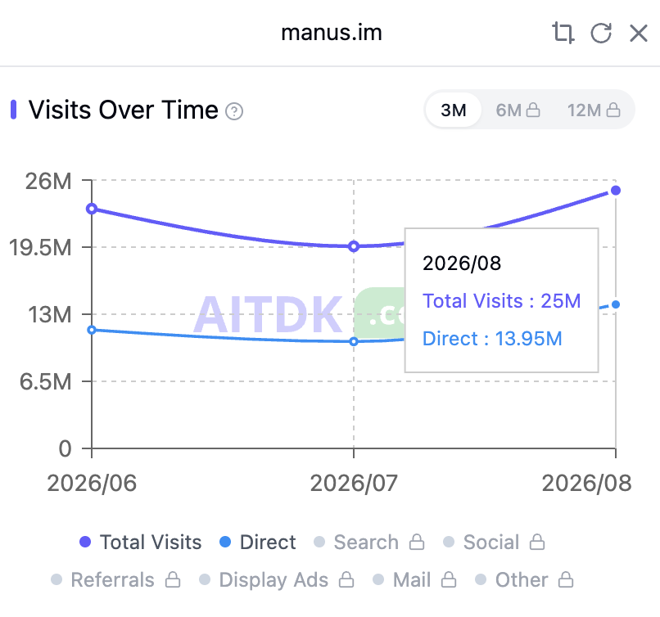Click the refresh icon in header
Screen dimensions: 660x617
(601, 33)
